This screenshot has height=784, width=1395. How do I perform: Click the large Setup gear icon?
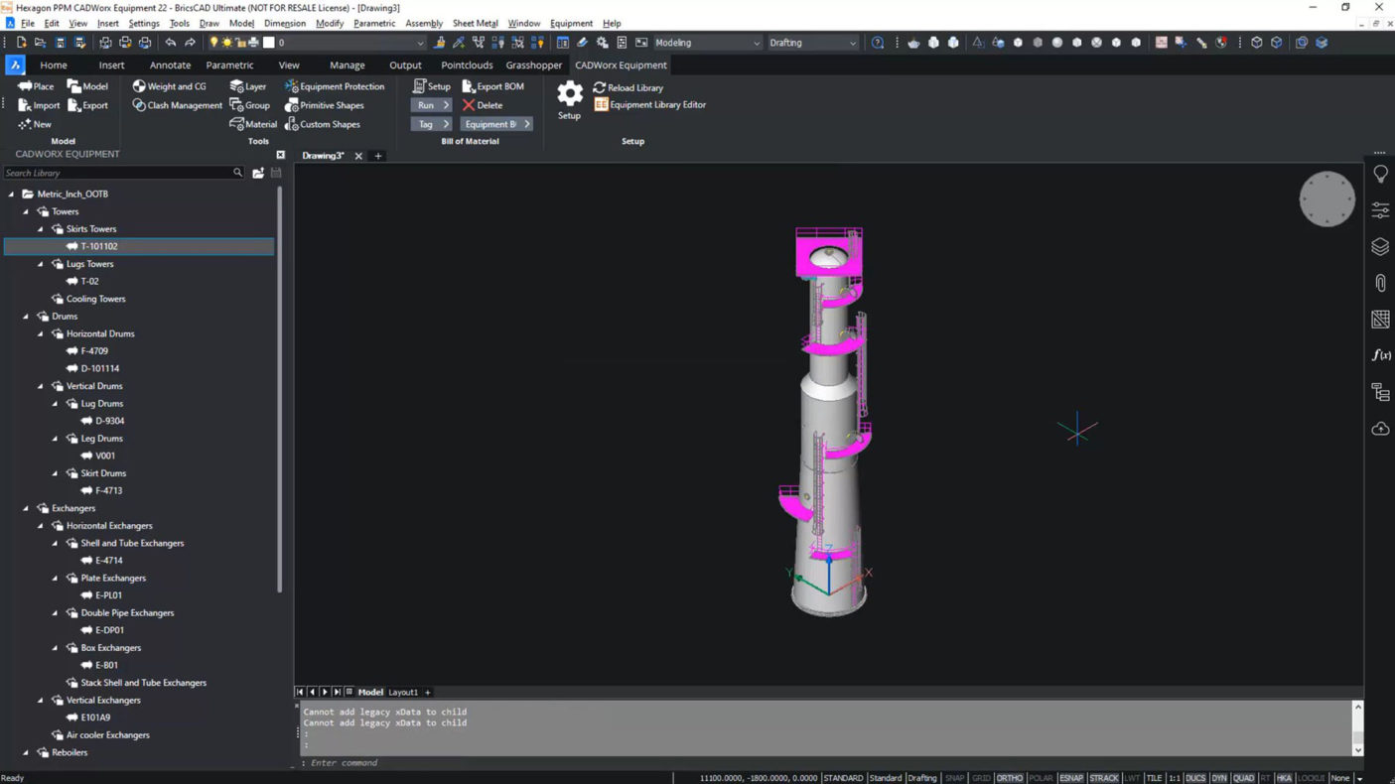click(569, 94)
